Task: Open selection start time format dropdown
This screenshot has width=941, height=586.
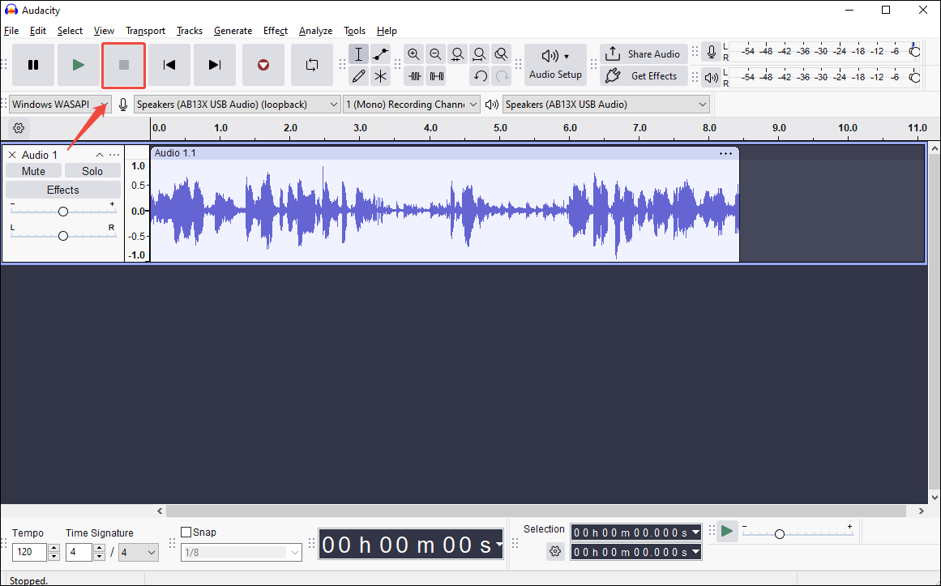Action: 695,533
